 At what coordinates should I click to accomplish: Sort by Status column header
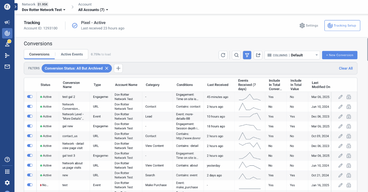(x=45, y=85)
